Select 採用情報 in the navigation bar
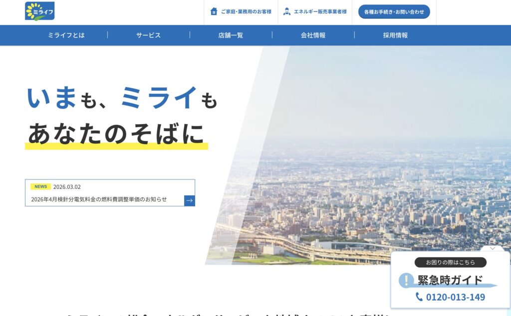The image size is (511, 316). (395, 35)
